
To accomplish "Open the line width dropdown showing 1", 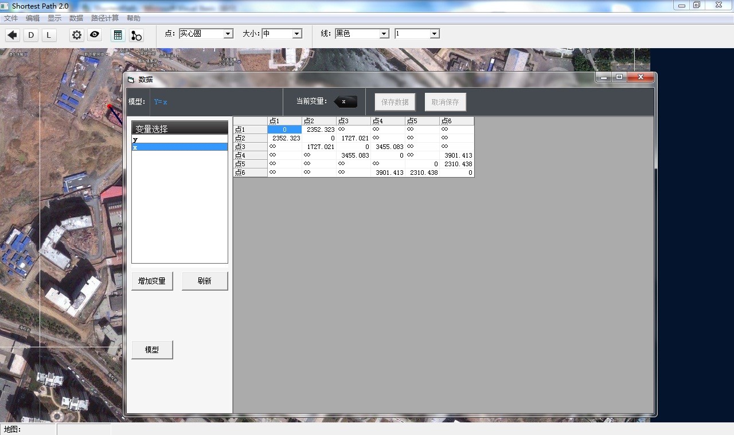I will 417,34.
